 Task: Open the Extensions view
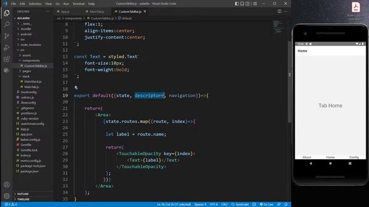point(6,59)
